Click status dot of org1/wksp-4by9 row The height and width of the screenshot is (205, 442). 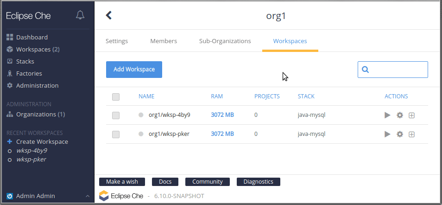point(141,115)
